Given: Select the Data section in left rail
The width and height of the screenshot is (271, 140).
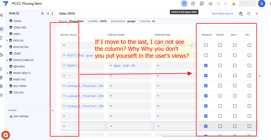Looking at the screenshot, I should coord(1,29).
